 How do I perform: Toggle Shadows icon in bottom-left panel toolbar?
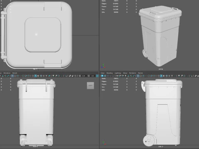[49, 76]
